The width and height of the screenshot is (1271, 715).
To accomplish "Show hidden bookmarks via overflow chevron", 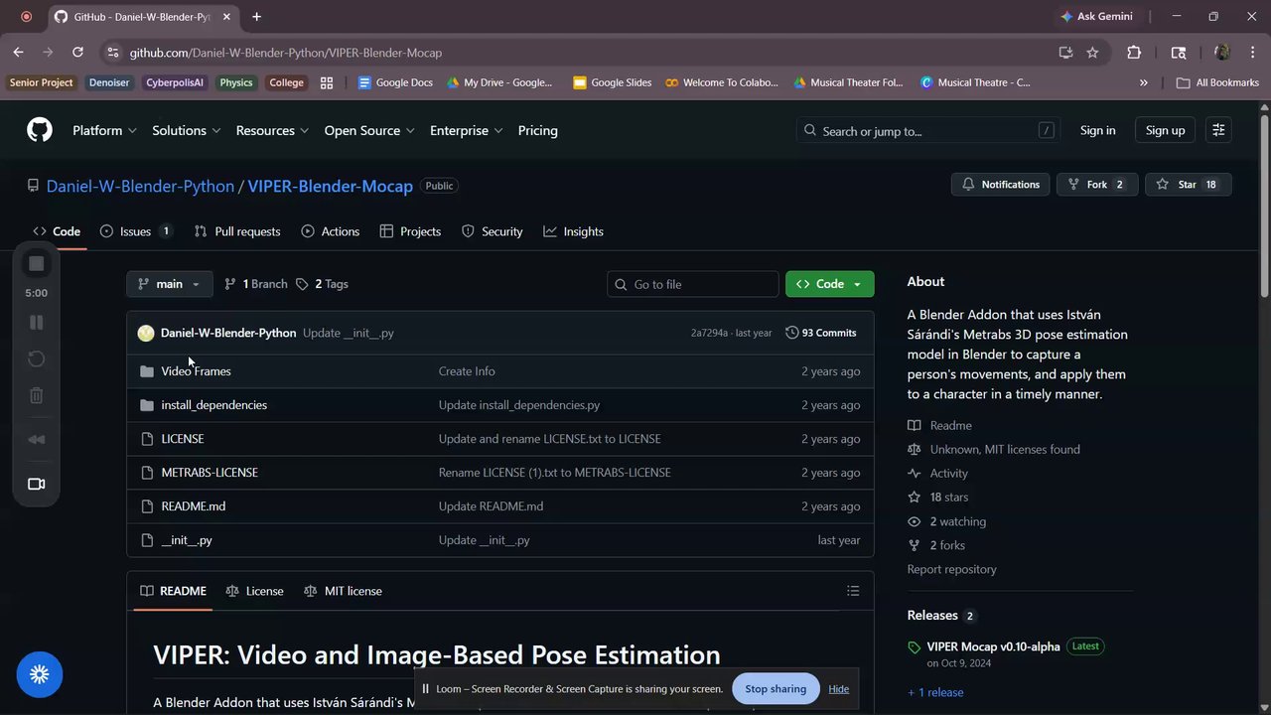I will click(1144, 82).
